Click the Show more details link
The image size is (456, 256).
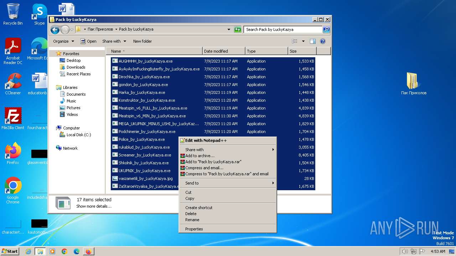pos(94,206)
